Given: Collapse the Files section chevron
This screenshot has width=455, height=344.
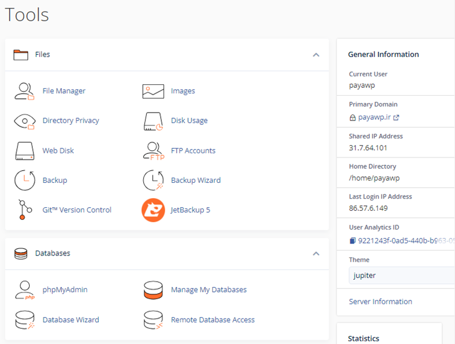Looking at the screenshot, I should click(x=315, y=55).
